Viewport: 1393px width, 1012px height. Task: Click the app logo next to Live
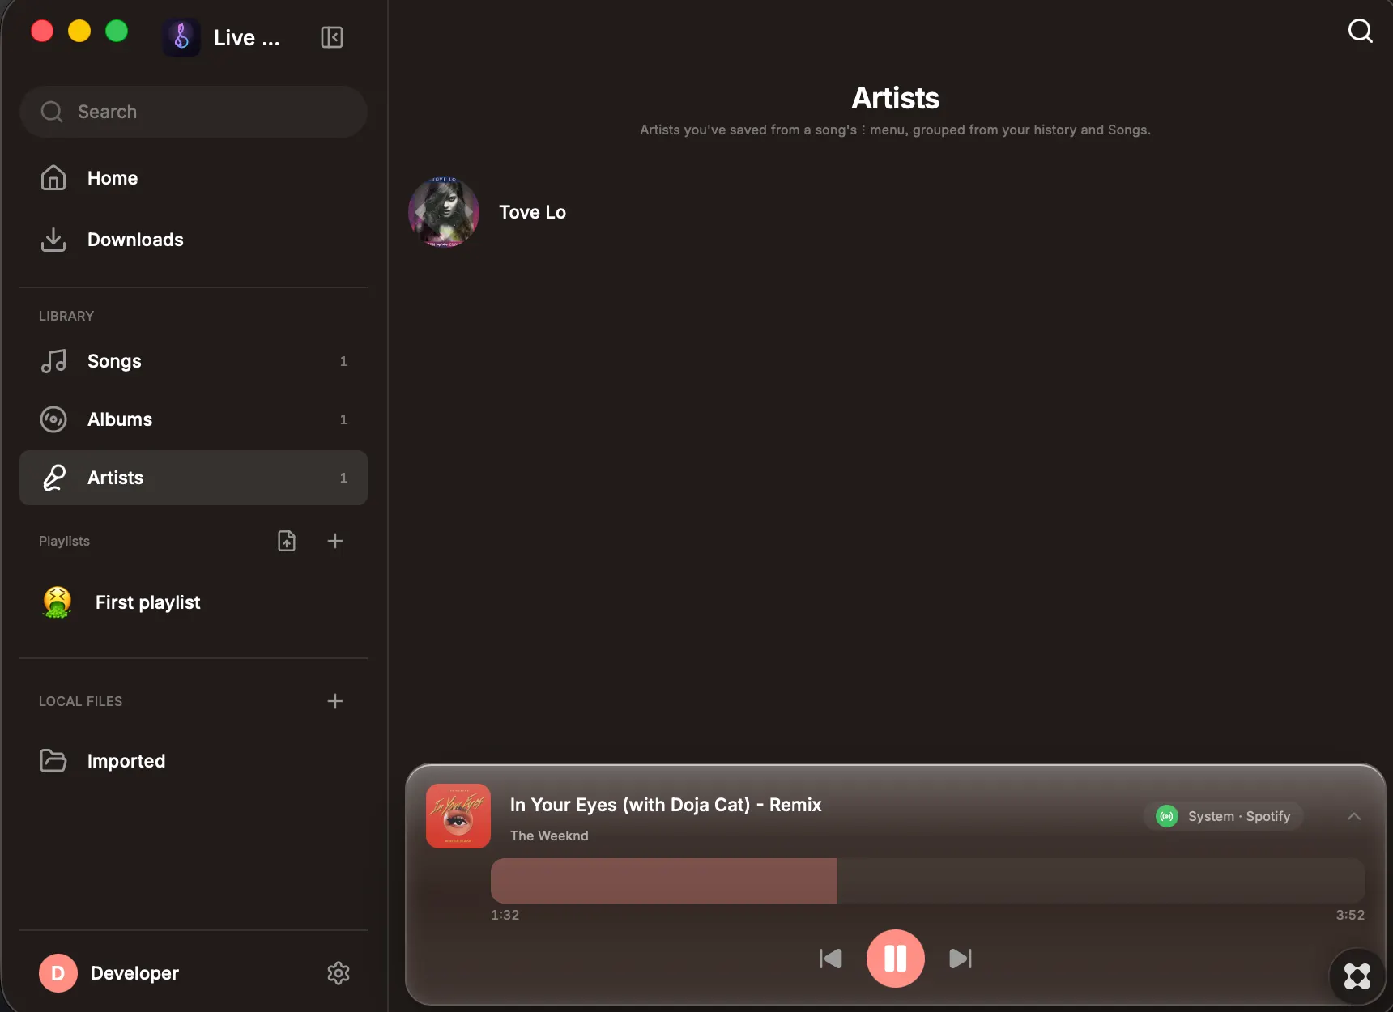(181, 37)
